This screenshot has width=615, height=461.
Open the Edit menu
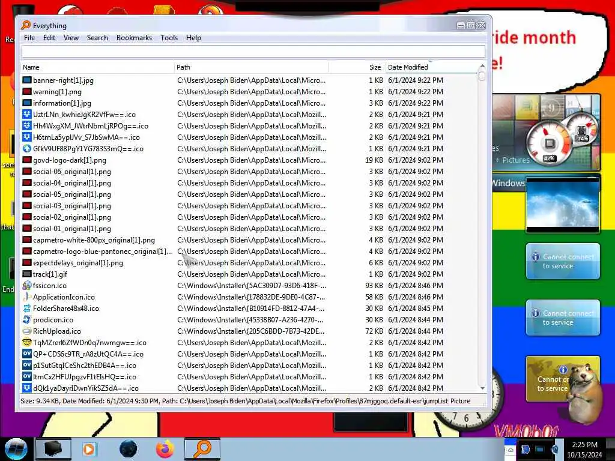point(49,38)
